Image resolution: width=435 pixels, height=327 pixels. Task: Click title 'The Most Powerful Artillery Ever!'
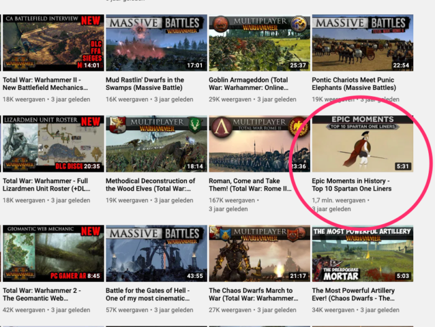click(353, 294)
